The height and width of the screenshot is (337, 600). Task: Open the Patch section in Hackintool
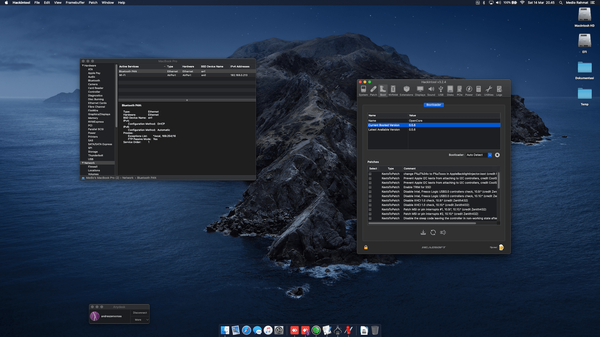pyautogui.click(x=373, y=91)
